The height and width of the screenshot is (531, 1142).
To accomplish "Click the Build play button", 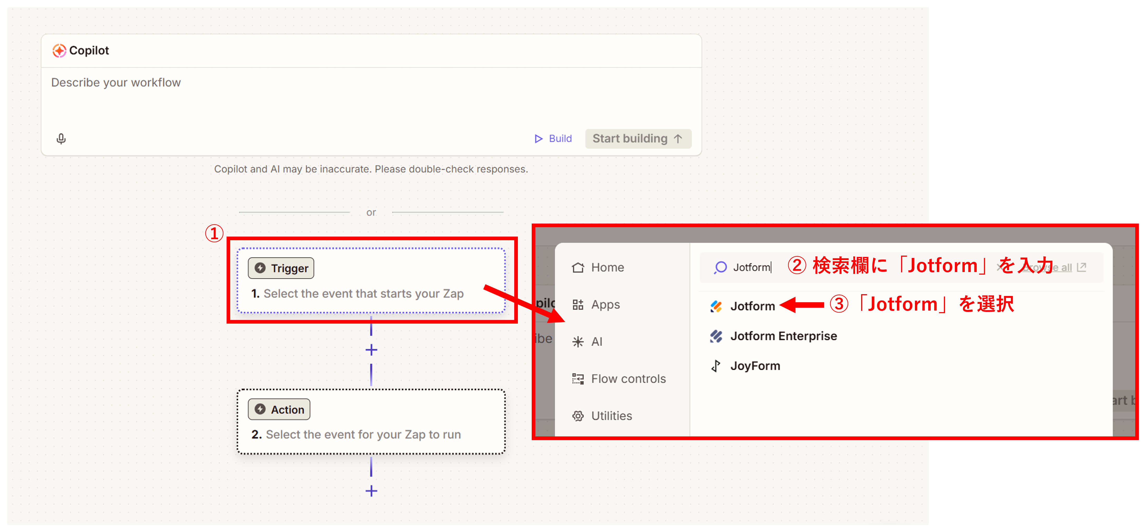I will [553, 139].
